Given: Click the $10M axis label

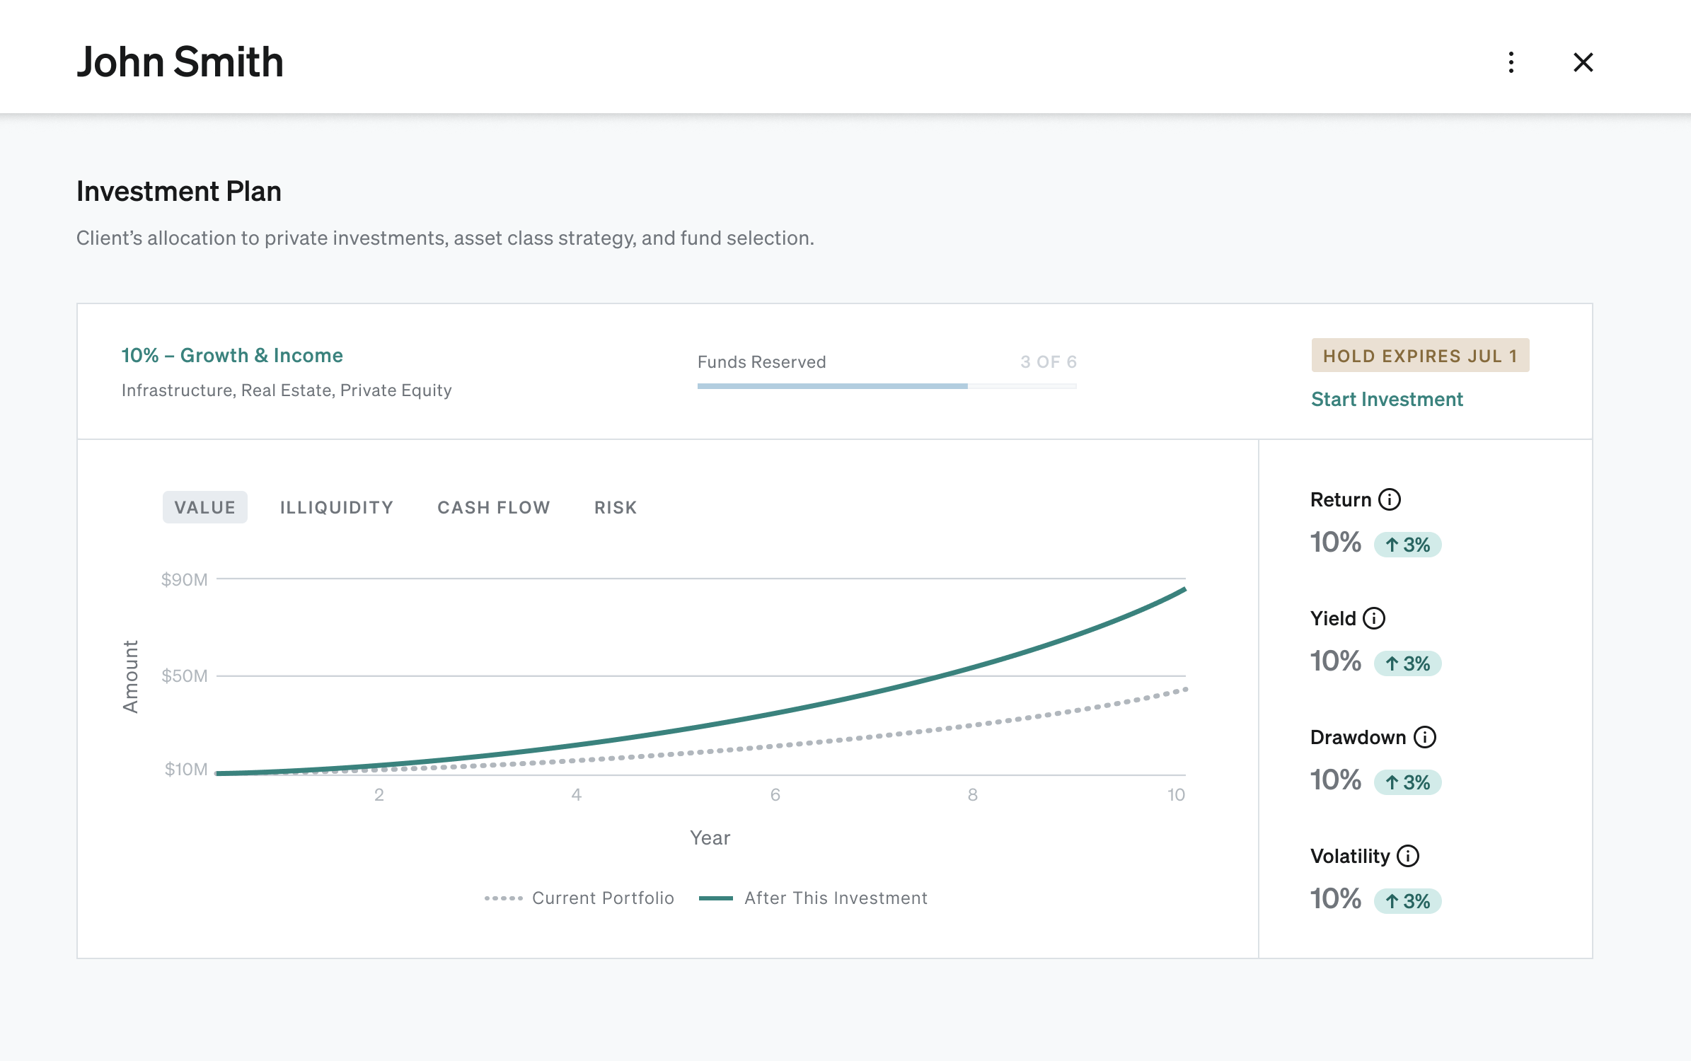Looking at the screenshot, I should coord(186,769).
